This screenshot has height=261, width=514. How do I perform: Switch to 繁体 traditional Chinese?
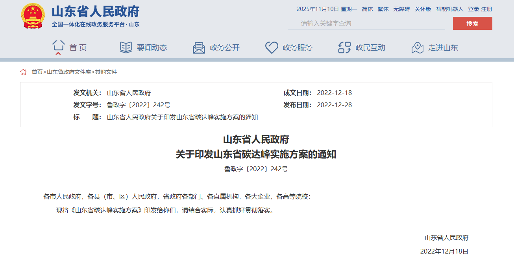[x=383, y=9]
